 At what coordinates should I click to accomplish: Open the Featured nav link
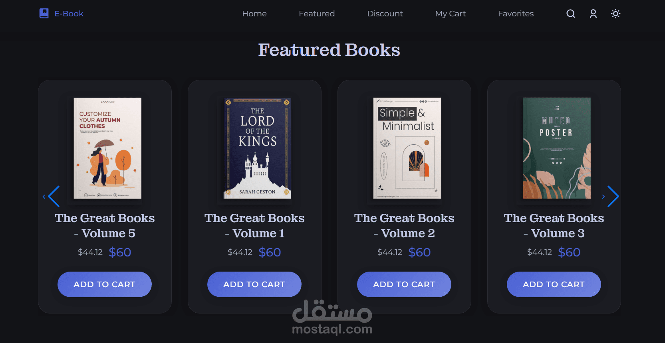click(x=317, y=14)
